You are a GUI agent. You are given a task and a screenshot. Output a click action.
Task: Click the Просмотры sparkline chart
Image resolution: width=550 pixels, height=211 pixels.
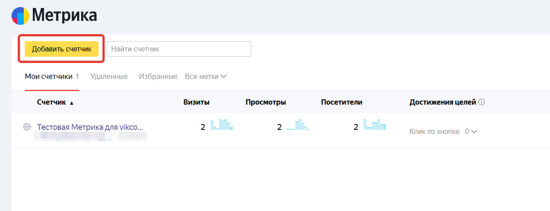tap(298, 124)
